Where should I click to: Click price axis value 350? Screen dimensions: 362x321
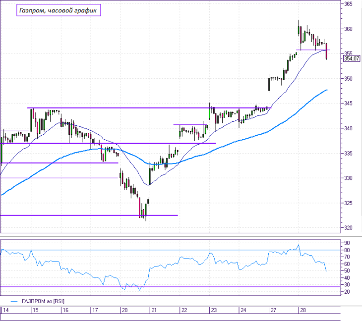pos(348,79)
